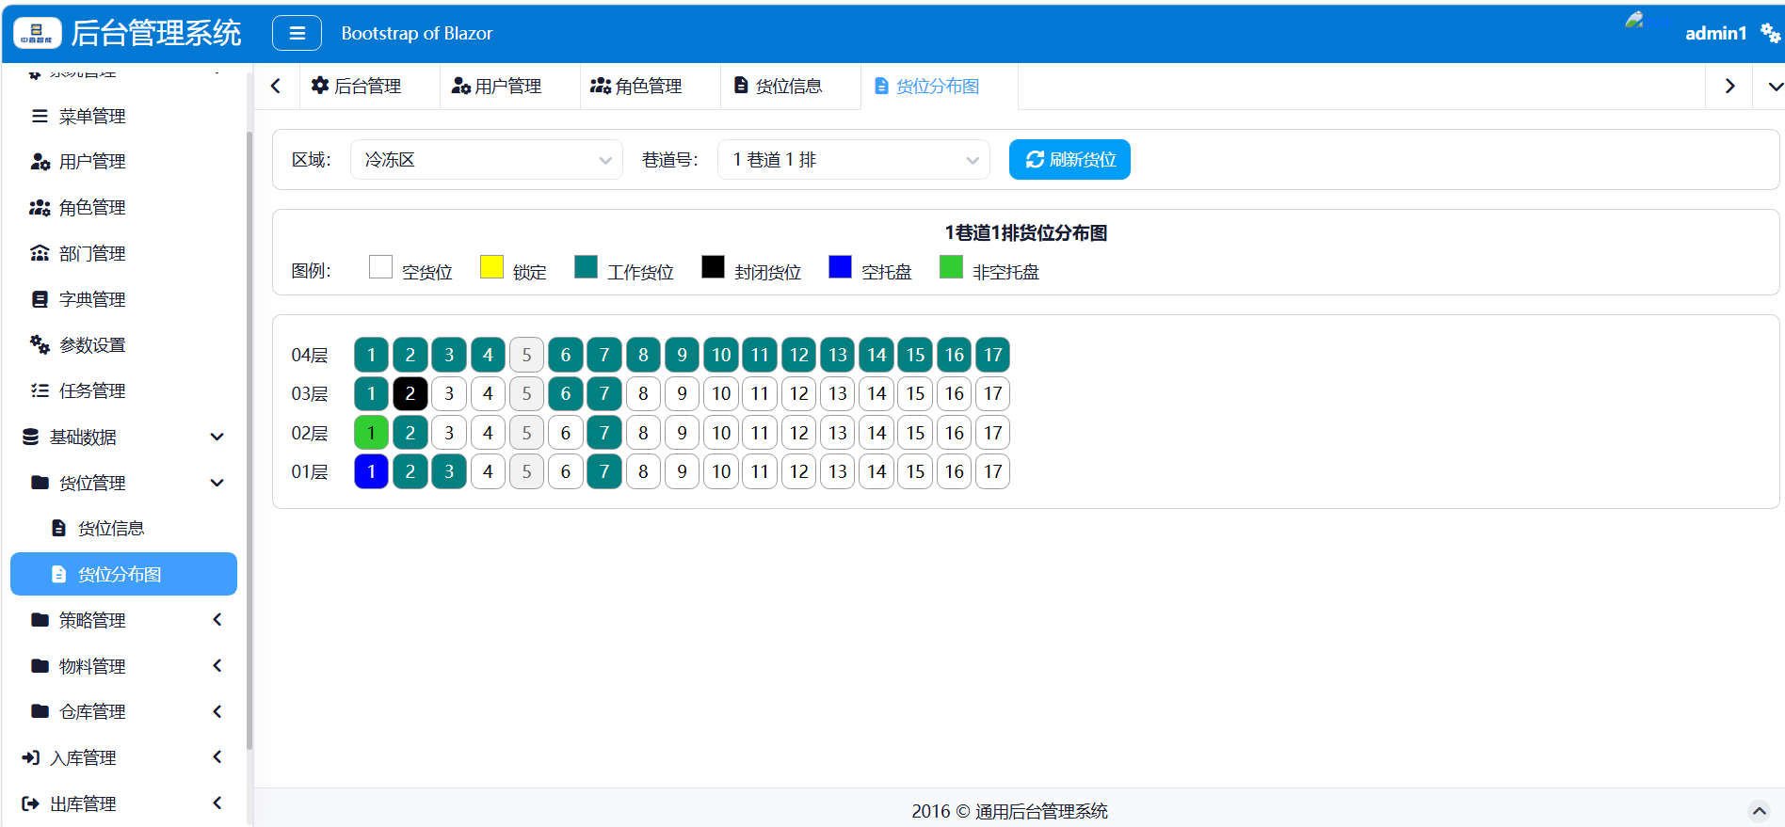The image size is (1785, 827).
Task: Select slot 1 on 01层 (blue, empty pallet)
Action: tap(372, 471)
